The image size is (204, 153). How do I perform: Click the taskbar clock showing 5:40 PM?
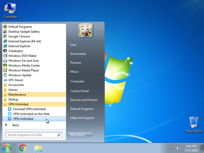click(x=191, y=148)
